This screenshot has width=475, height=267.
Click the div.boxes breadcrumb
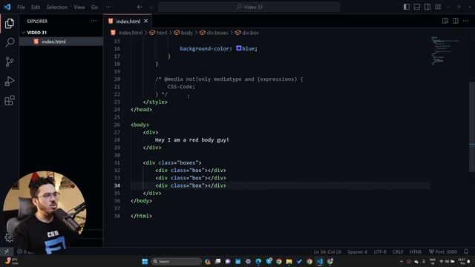217,33
